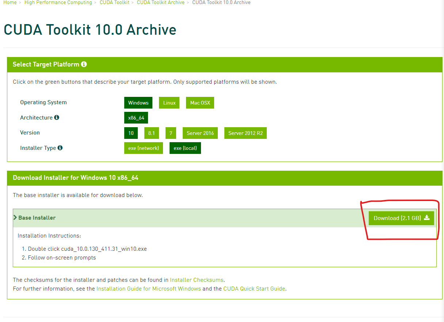444x322 pixels.
Task: Select the Windows operating system button
Action: (x=138, y=103)
